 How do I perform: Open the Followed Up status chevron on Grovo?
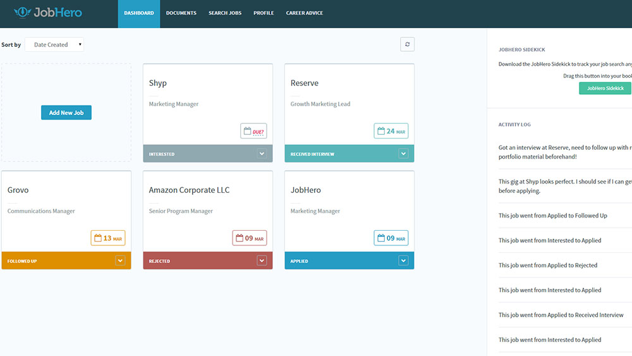point(120,261)
